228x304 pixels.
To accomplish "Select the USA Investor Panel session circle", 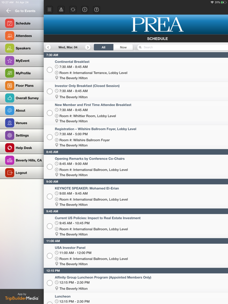I will point(49,256).
